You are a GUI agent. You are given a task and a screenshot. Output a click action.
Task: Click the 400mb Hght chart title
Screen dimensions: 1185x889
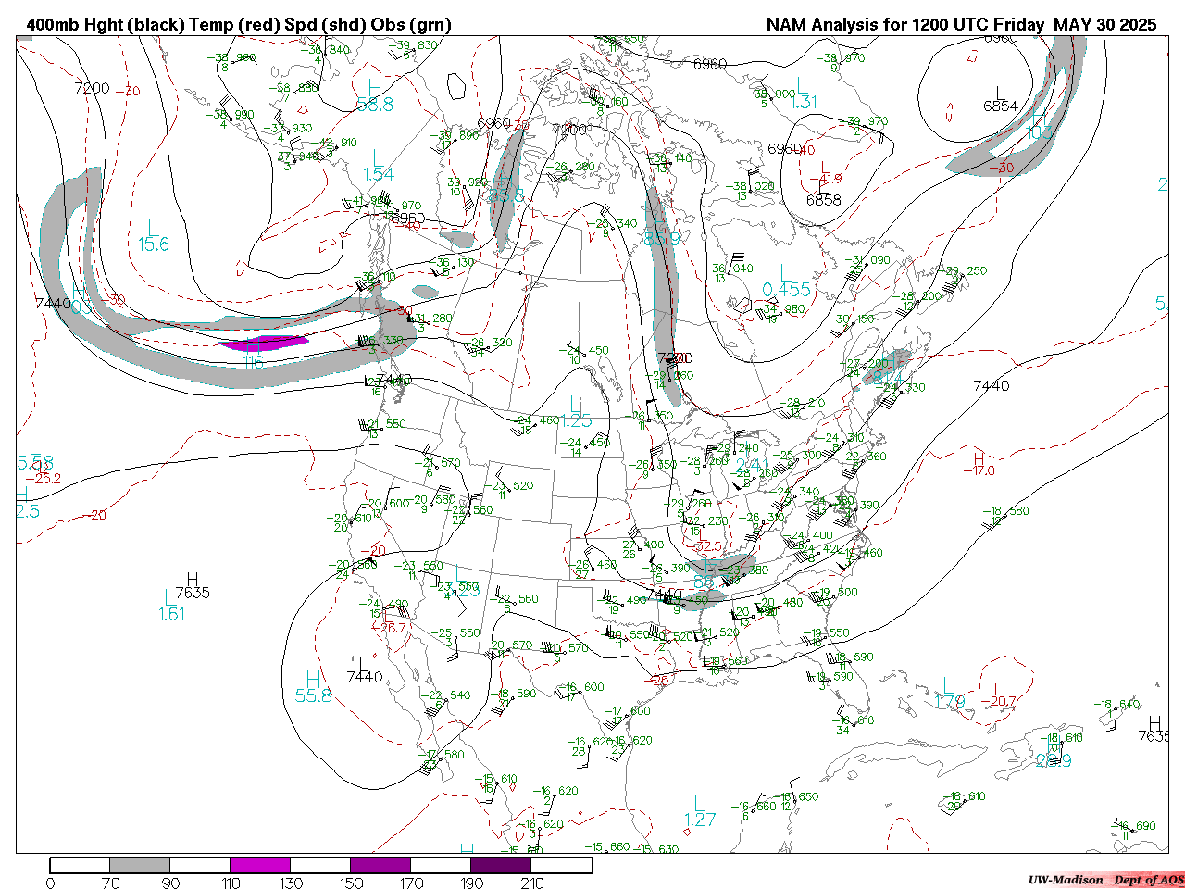239,25
